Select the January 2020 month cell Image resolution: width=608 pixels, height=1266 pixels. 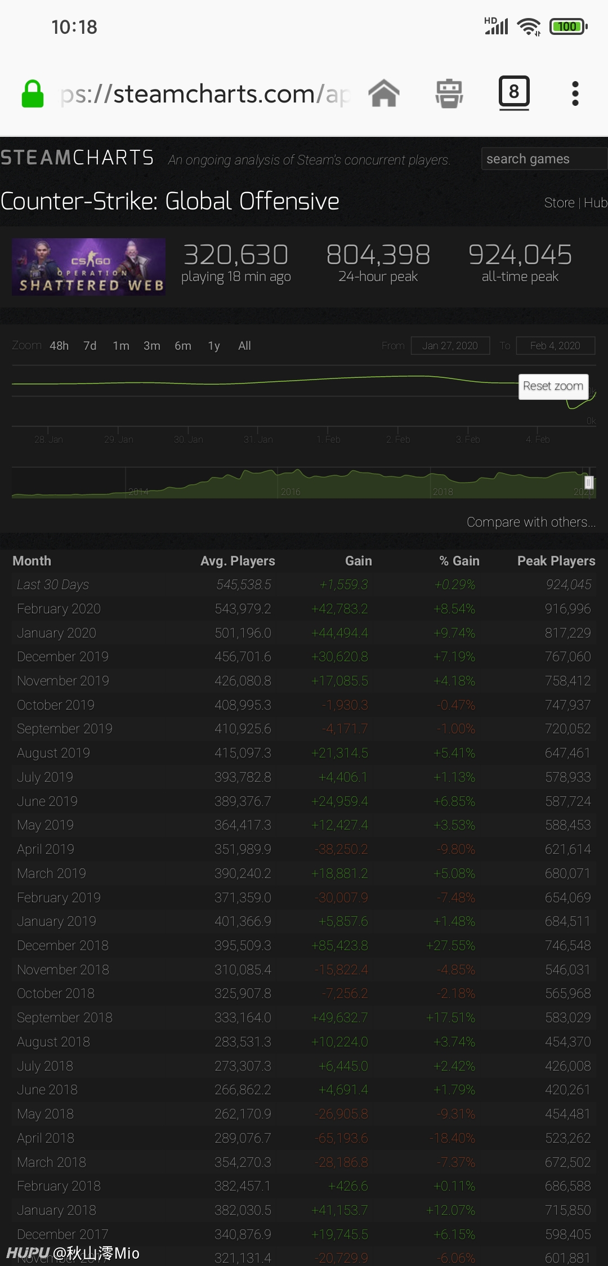coord(56,633)
